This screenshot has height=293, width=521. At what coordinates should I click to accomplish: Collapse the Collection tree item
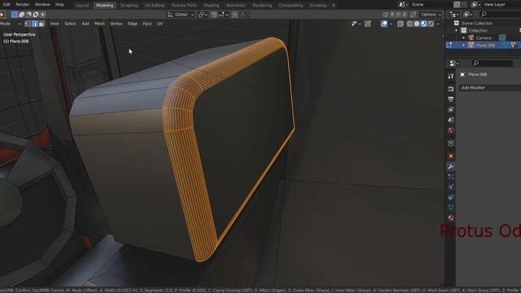point(457,30)
